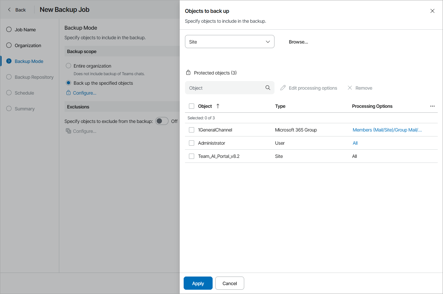
Task: Click the pencil Edit processing options icon
Action: click(283, 88)
